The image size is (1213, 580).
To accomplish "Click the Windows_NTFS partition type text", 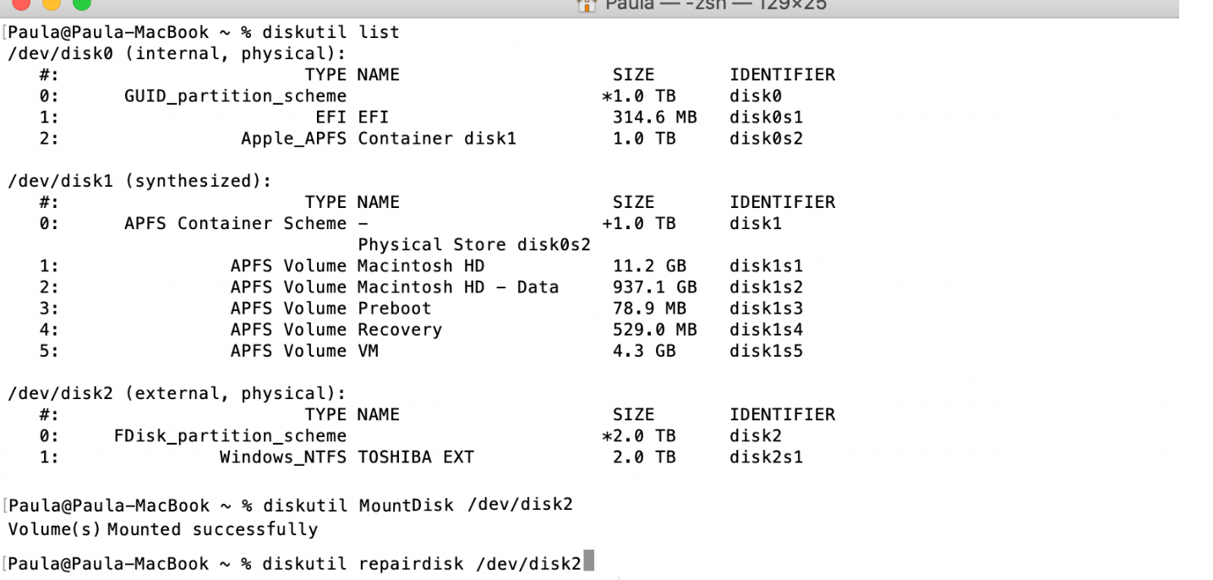I will pos(282,457).
